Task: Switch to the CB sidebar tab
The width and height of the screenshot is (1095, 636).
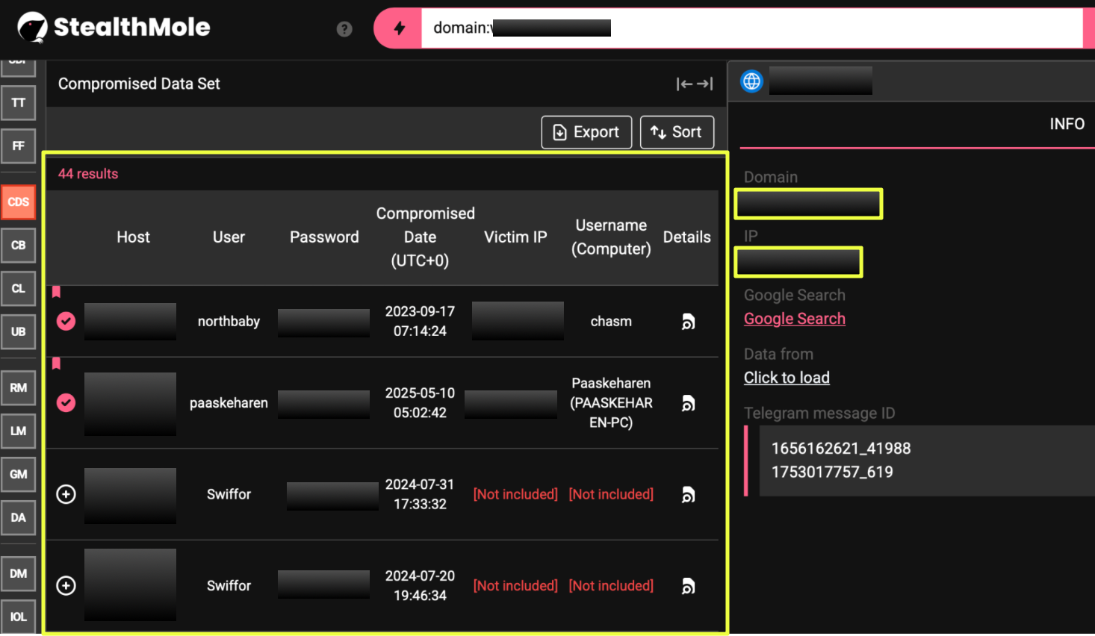Action: 19,246
